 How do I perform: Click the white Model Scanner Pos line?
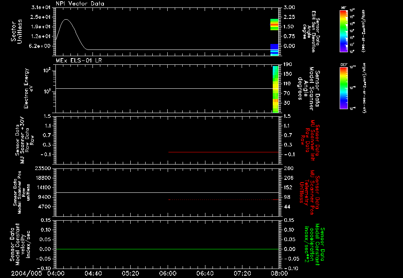pyautogui.click(x=167, y=192)
